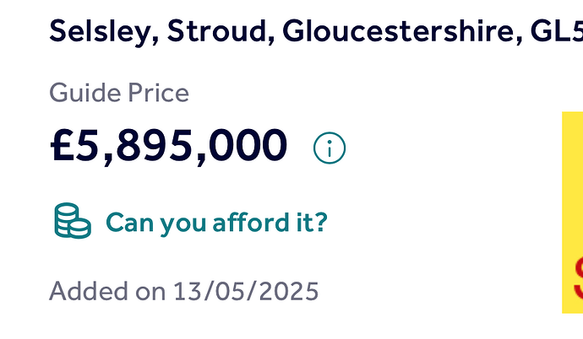The image size is (583, 339).
Task: Click the "000" ending of the price
Action: point(252,146)
